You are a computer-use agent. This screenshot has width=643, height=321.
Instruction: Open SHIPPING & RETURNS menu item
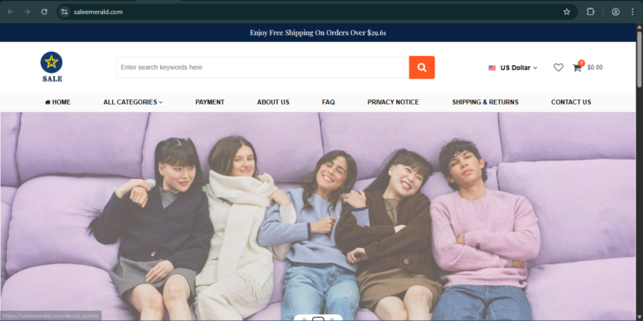coord(485,102)
